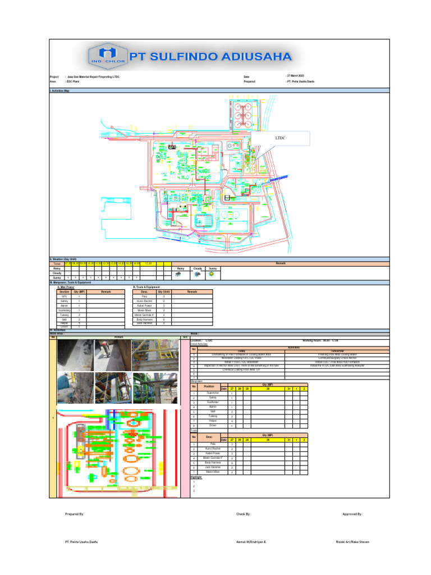This screenshot has width=431, height=575.
Task: Click the prepared value PT. Pelita Usaha Daefa
Action: [x=300, y=81]
